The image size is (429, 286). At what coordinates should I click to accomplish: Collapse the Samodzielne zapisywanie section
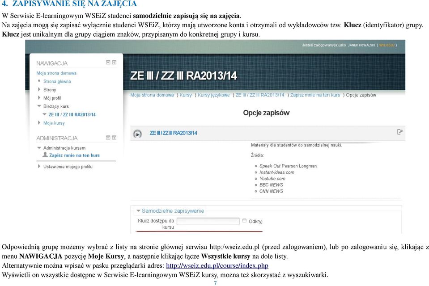tap(138, 211)
